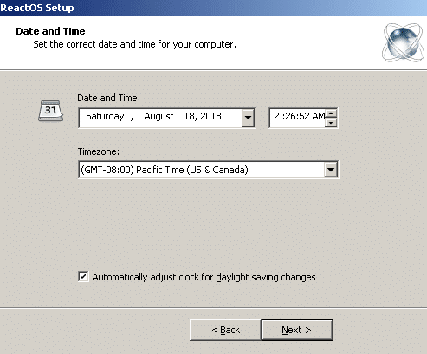This screenshot has width=427, height=354.
Task: Decrease time with the down spinner arrow
Action: (x=331, y=123)
